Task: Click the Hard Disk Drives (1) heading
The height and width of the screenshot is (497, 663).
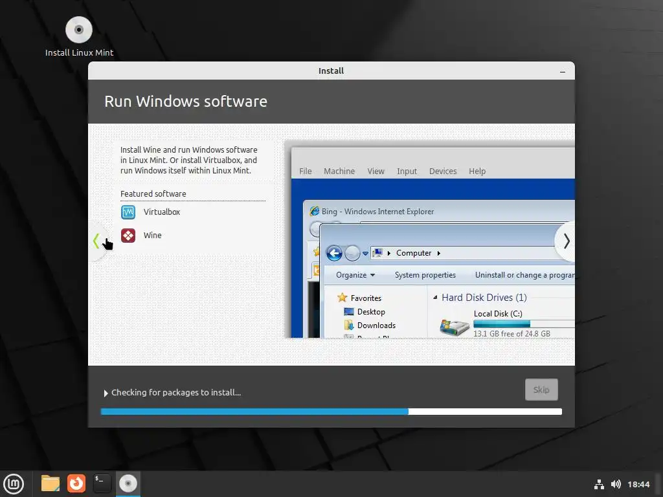Action: (484, 298)
